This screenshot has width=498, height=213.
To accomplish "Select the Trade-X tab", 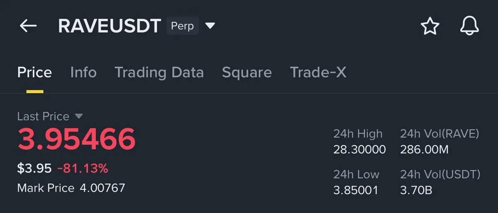I will click(318, 73).
